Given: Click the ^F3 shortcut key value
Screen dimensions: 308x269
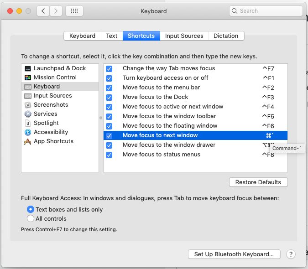Looking at the screenshot, I should point(268,97).
